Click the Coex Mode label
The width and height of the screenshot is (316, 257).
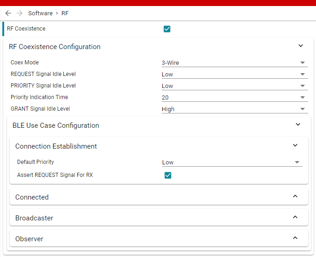[24, 63]
